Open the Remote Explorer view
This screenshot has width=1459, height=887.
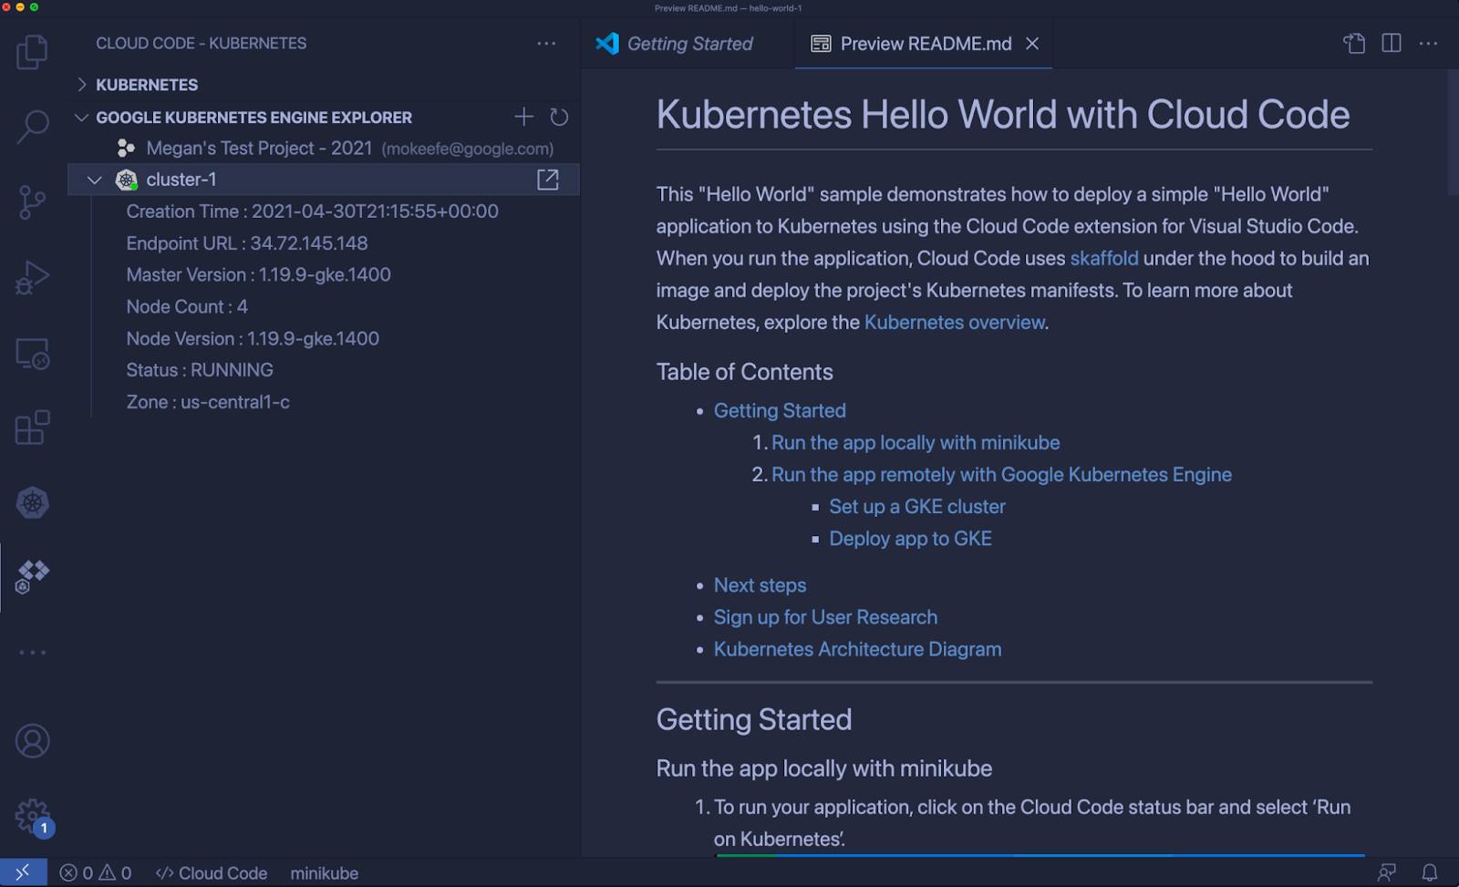pyautogui.click(x=32, y=355)
